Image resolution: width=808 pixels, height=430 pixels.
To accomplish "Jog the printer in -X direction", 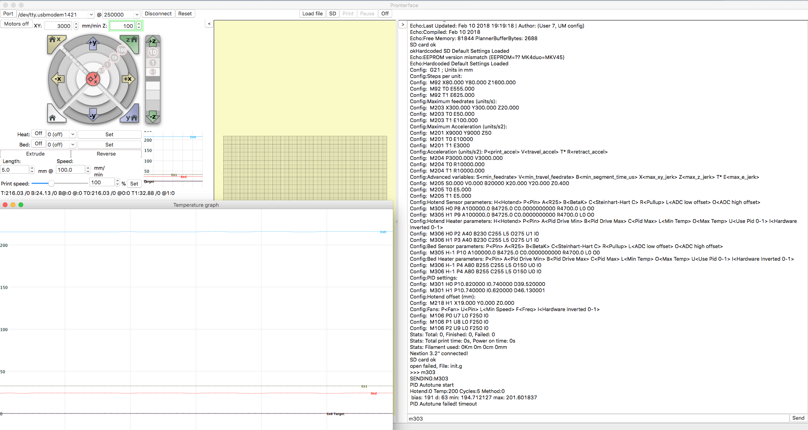I will point(58,79).
